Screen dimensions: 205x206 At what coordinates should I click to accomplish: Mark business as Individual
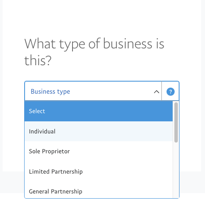[98, 131]
